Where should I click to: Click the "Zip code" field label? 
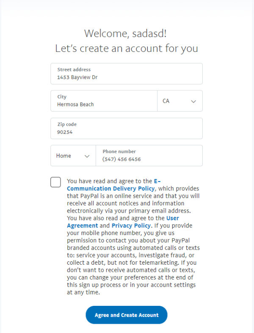point(67,124)
